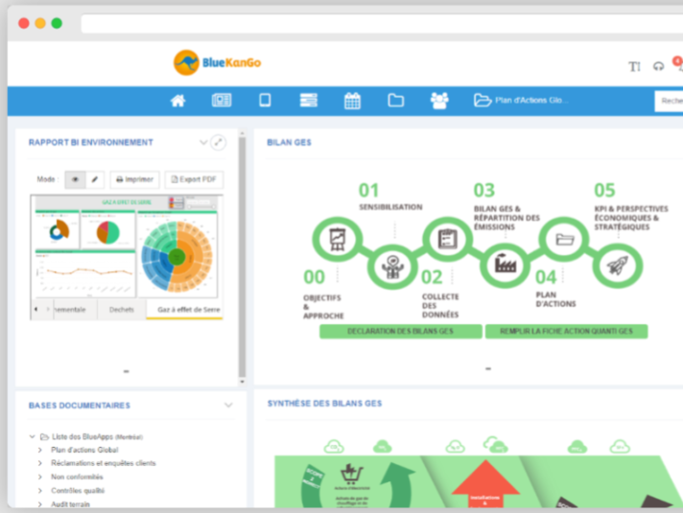683x513 pixels.
Task: Expand the Réclamations et enquêtes clients node
Action: (40, 463)
